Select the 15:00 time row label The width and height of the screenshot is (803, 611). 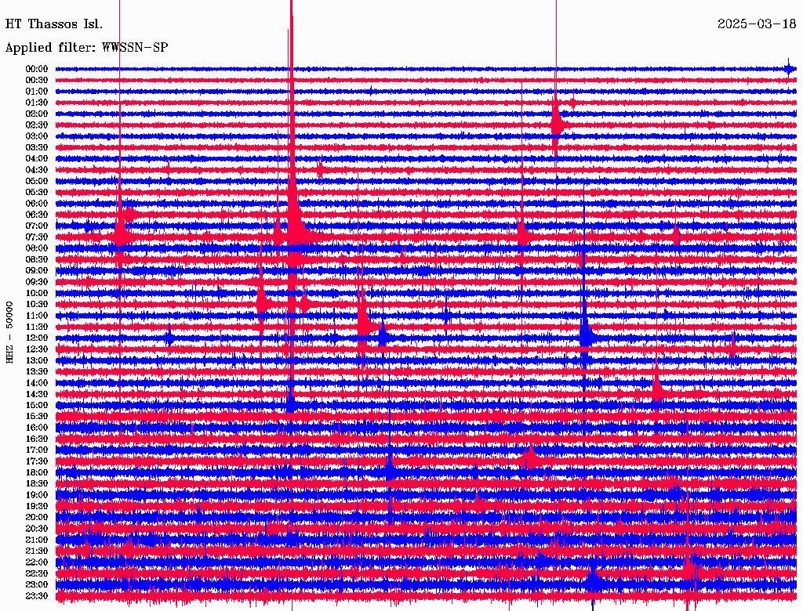click(x=37, y=405)
